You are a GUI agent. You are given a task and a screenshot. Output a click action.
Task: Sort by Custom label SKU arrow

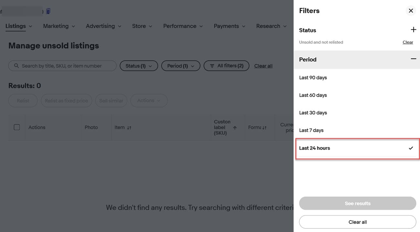tap(235, 128)
